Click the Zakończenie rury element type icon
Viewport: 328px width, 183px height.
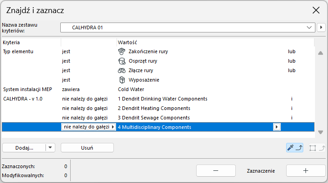pyautogui.click(x=121, y=51)
